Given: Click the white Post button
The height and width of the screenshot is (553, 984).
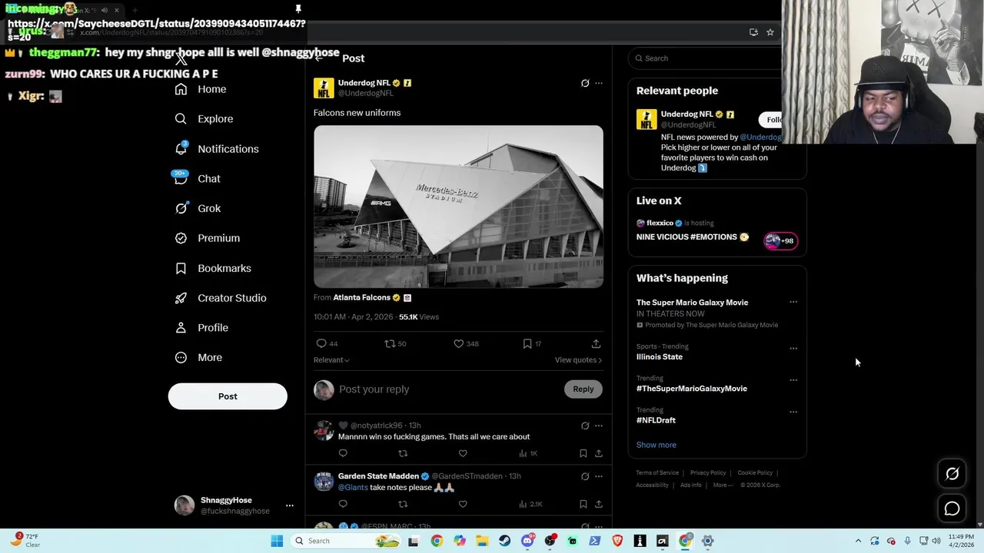Looking at the screenshot, I should click(x=228, y=396).
